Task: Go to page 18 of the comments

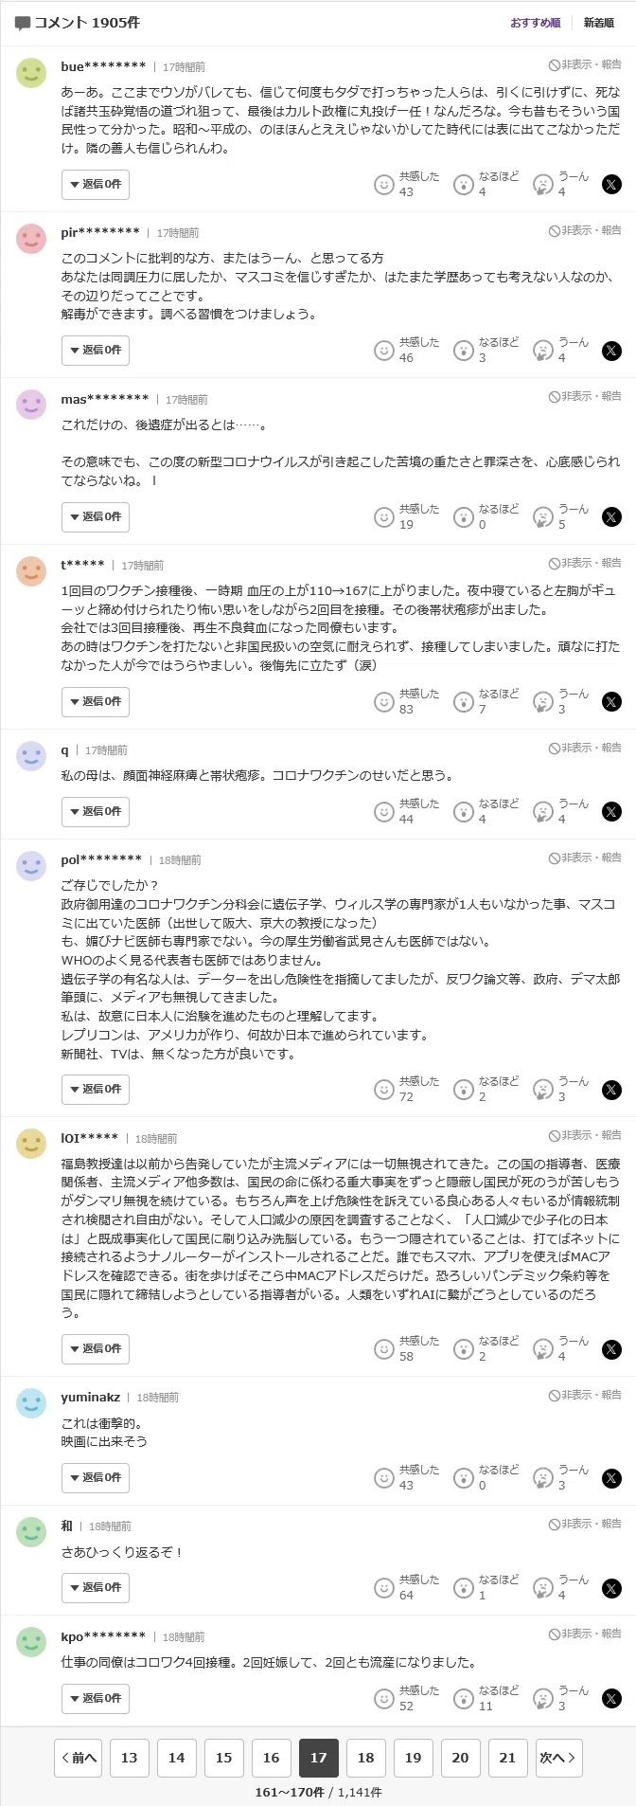Action: [x=366, y=1758]
